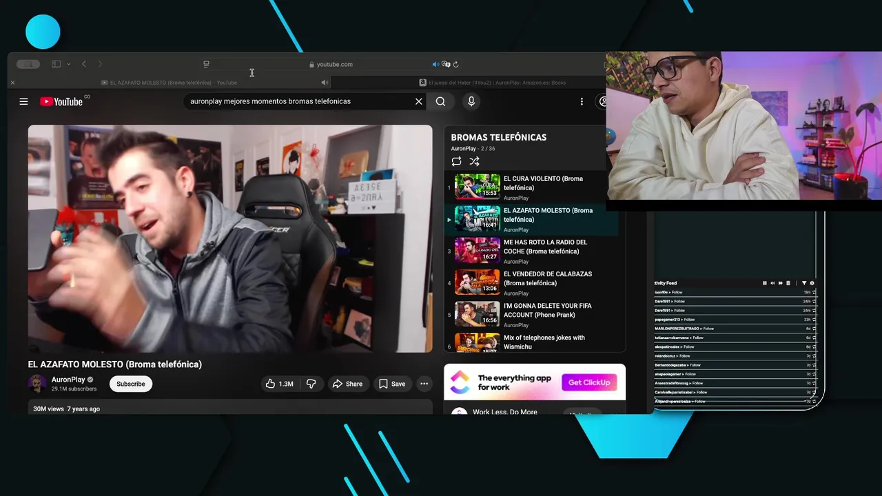Dislike the video

tap(311, 384)
